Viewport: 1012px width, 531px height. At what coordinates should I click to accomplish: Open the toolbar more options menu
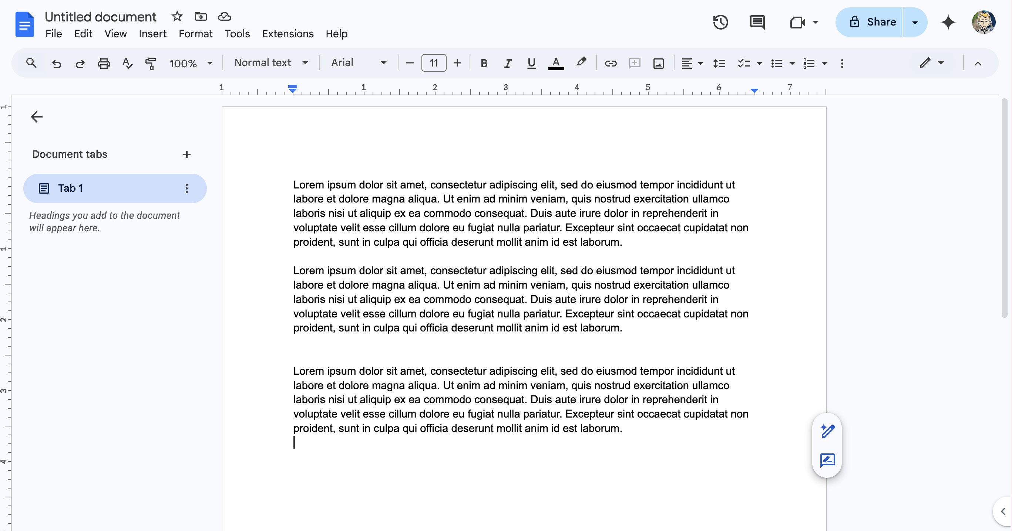click(x=842, y=63)
